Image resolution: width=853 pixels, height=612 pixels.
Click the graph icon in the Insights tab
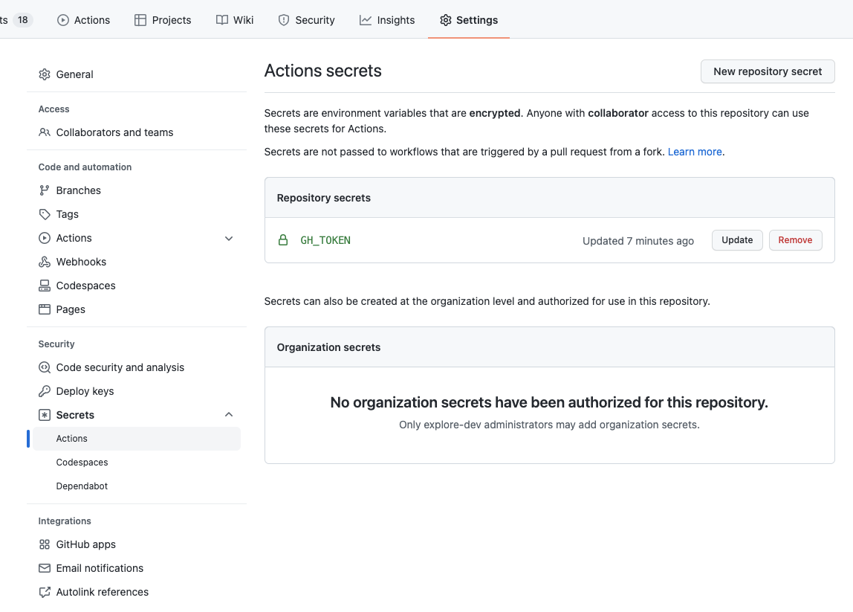[366, 20]
